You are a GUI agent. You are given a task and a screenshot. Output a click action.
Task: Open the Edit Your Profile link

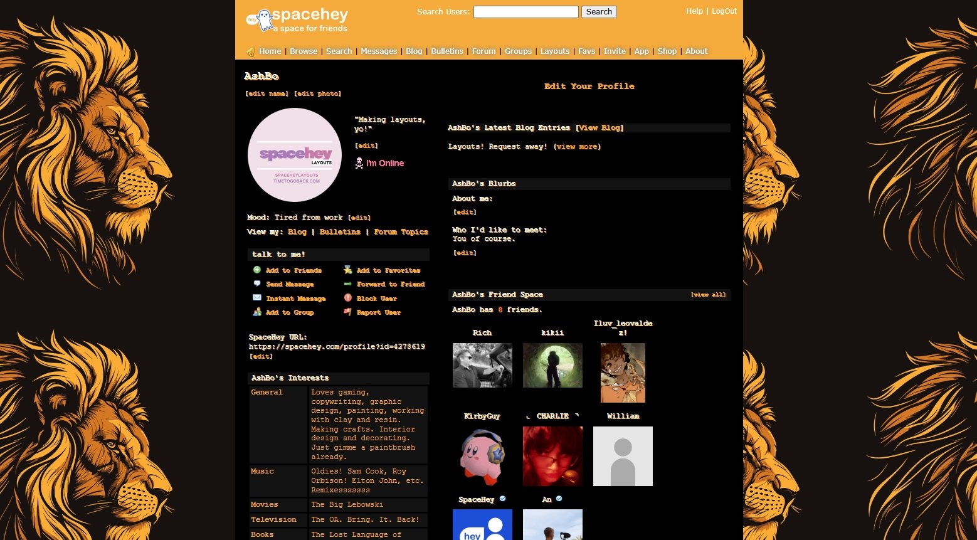point(589,87)
